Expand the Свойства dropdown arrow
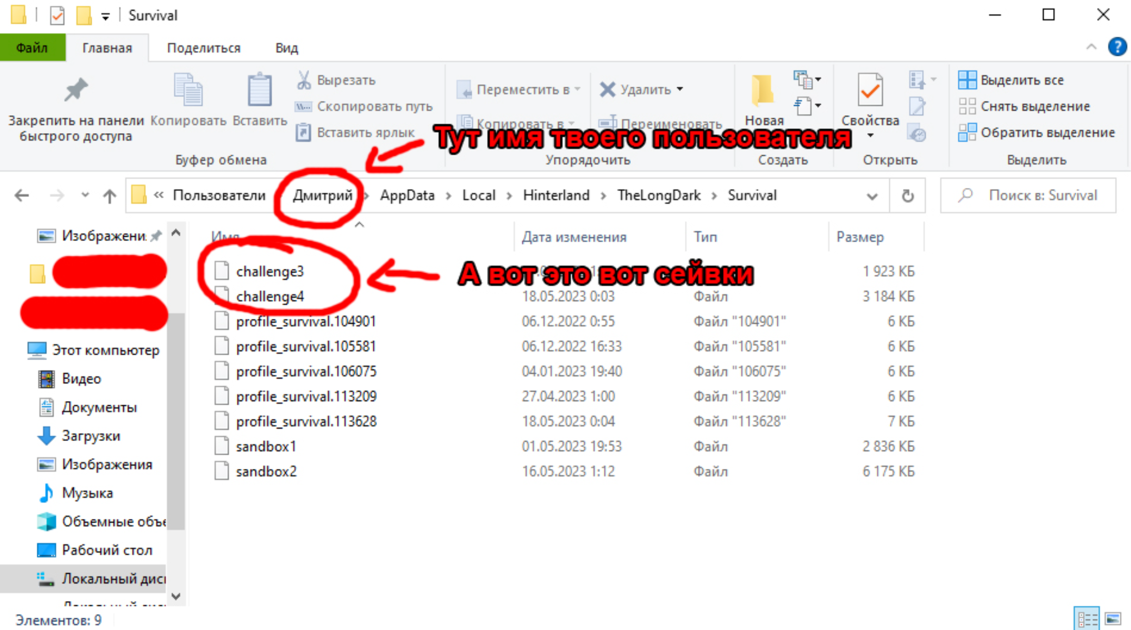The image size is (1131, 630). click(870, 136)
